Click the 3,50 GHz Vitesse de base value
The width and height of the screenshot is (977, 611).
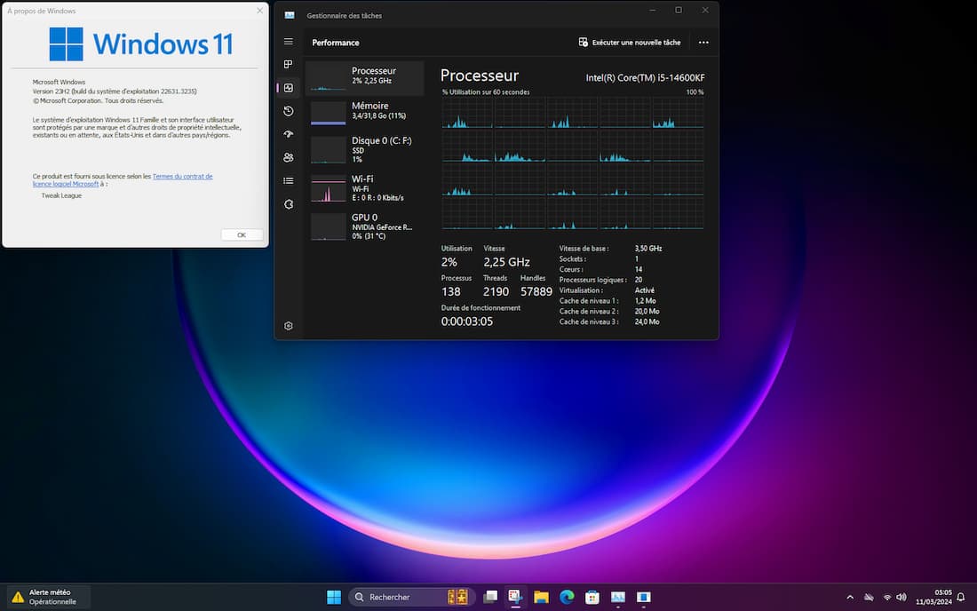(x=648, y=249)
